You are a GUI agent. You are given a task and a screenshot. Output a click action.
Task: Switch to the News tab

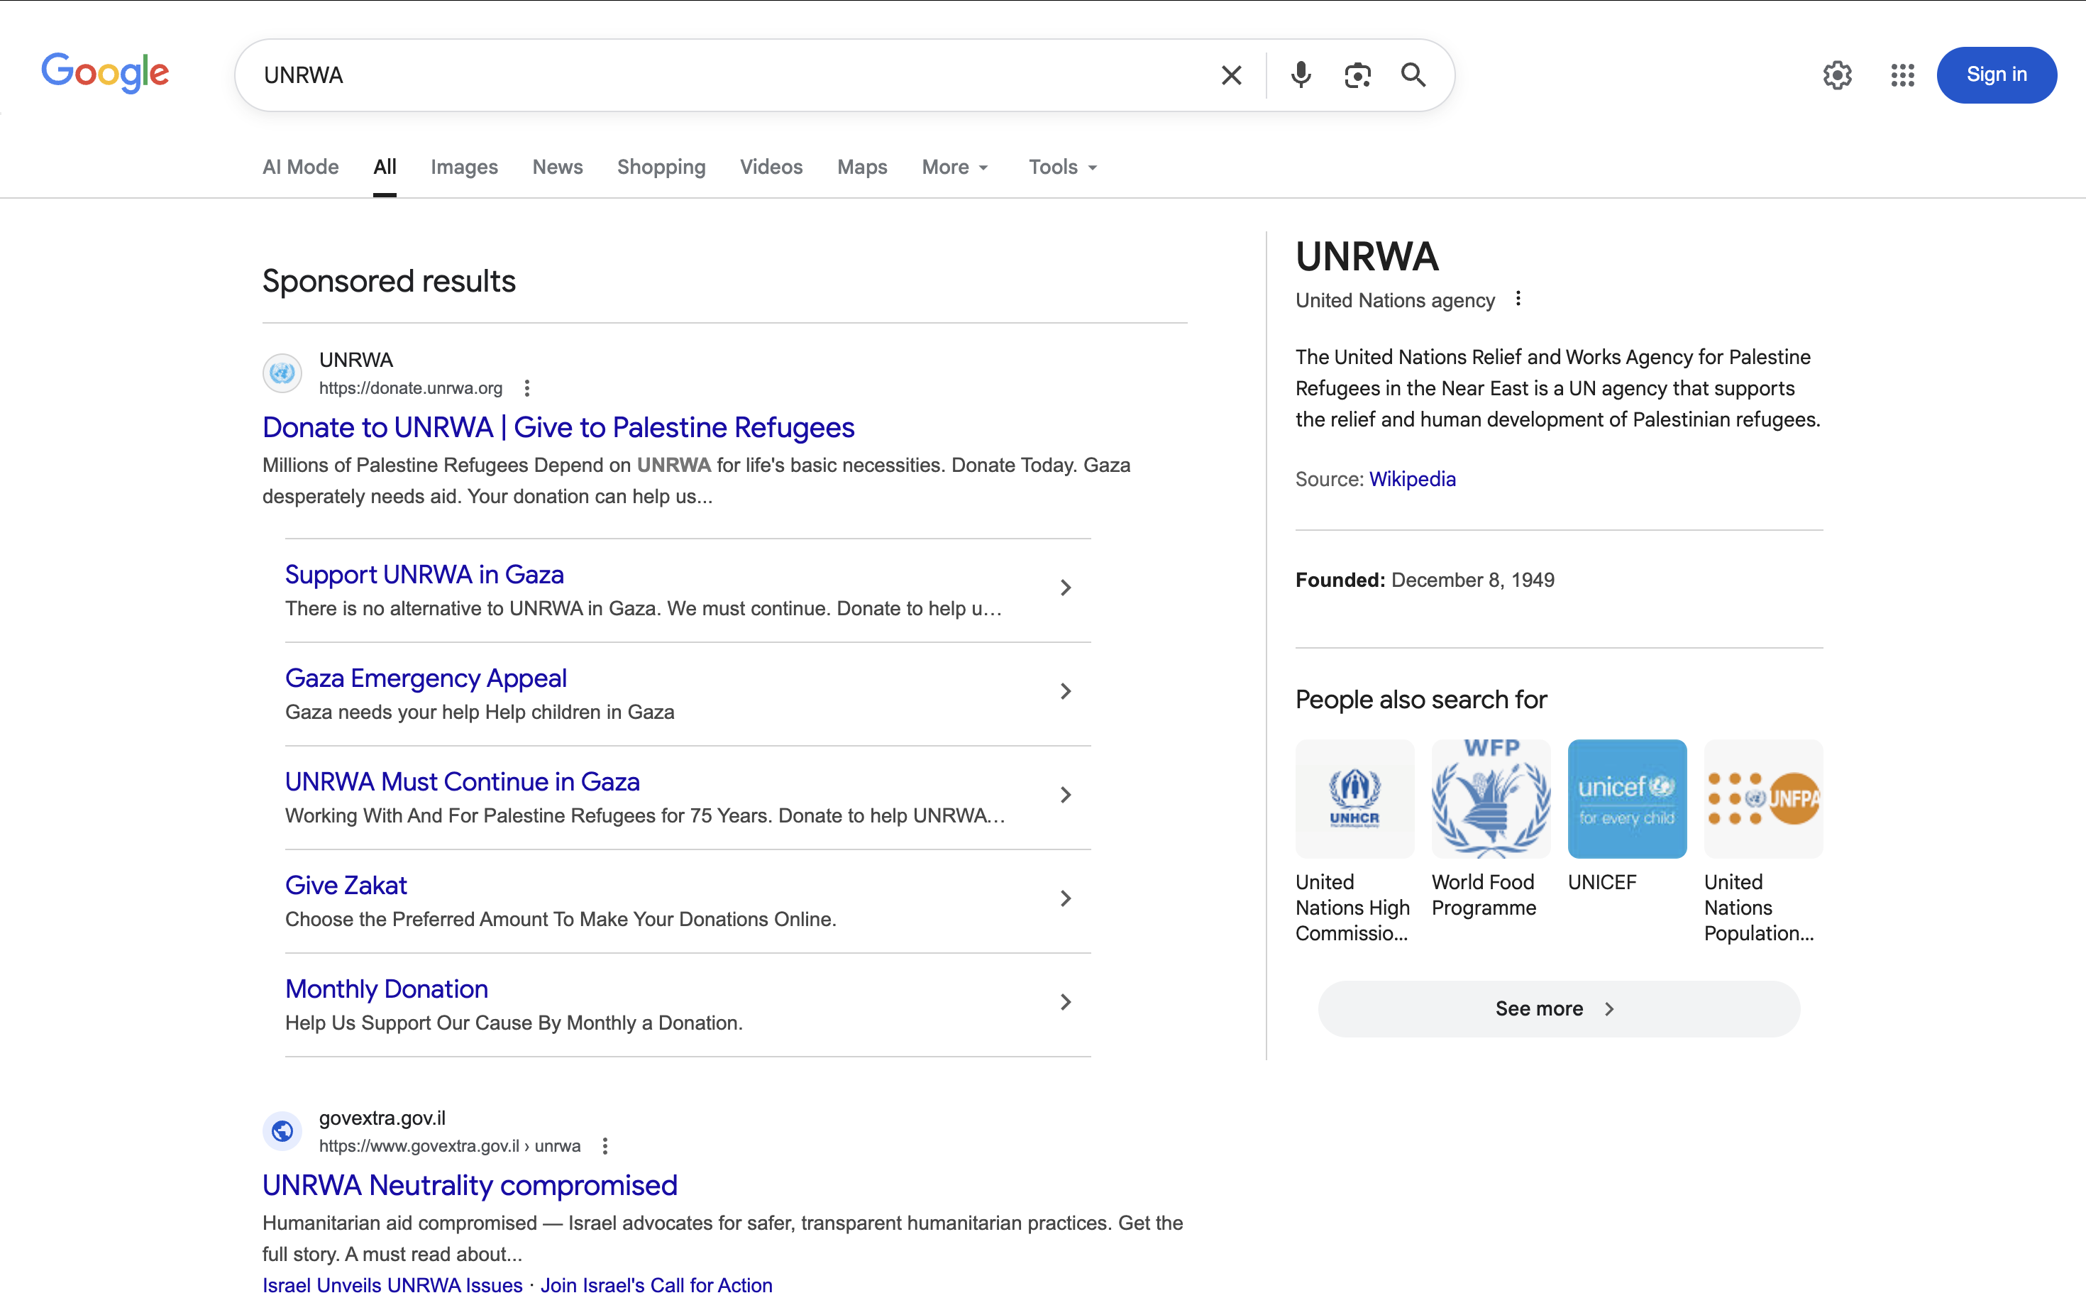pos(557,166)
